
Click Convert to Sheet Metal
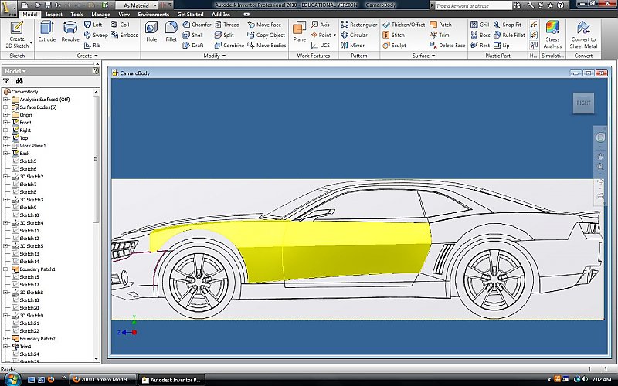point(583,35)
